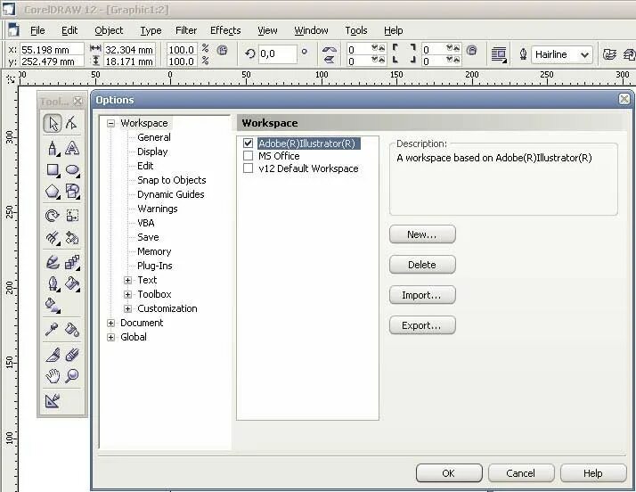The width and height of the screenshot is (636, 492).
Task: Click the mirror vertically icon
Action: 330,60
